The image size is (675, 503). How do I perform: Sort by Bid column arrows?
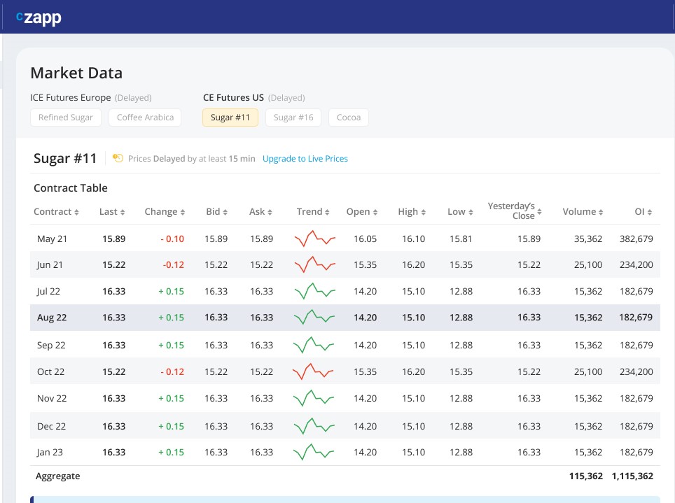(225, 212)
